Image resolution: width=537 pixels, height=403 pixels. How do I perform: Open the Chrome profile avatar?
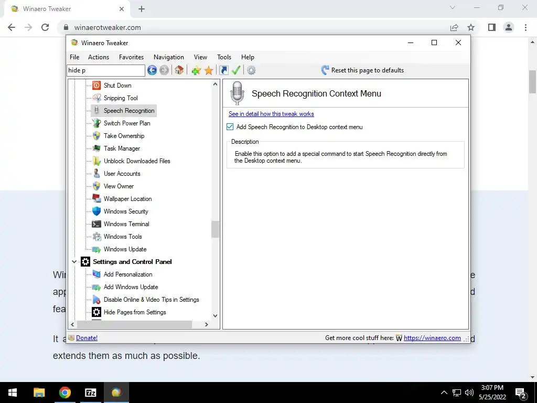coord(509,27)
